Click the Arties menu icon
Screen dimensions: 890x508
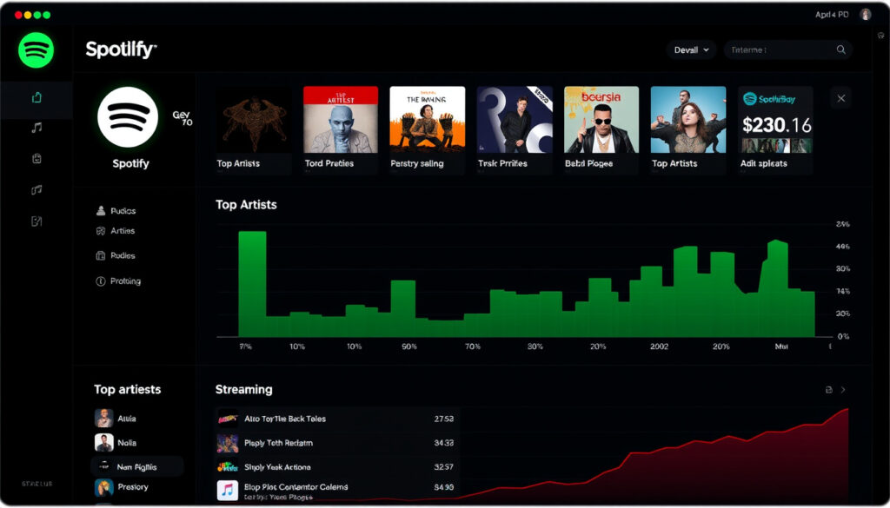tap(101, 231)
